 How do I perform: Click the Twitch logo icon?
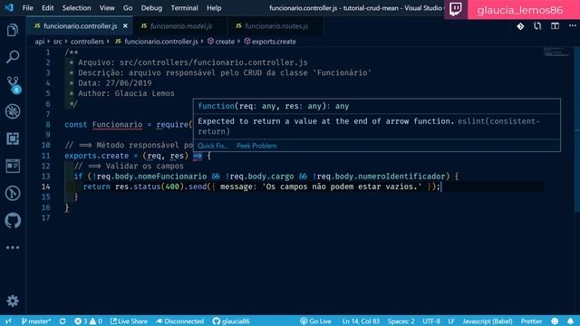click(x=455, y=9)
